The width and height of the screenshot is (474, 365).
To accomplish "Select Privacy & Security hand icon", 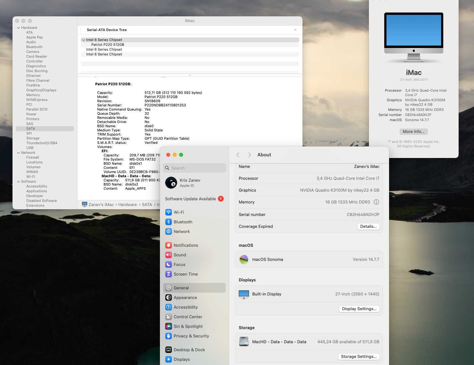I will 169,336.
